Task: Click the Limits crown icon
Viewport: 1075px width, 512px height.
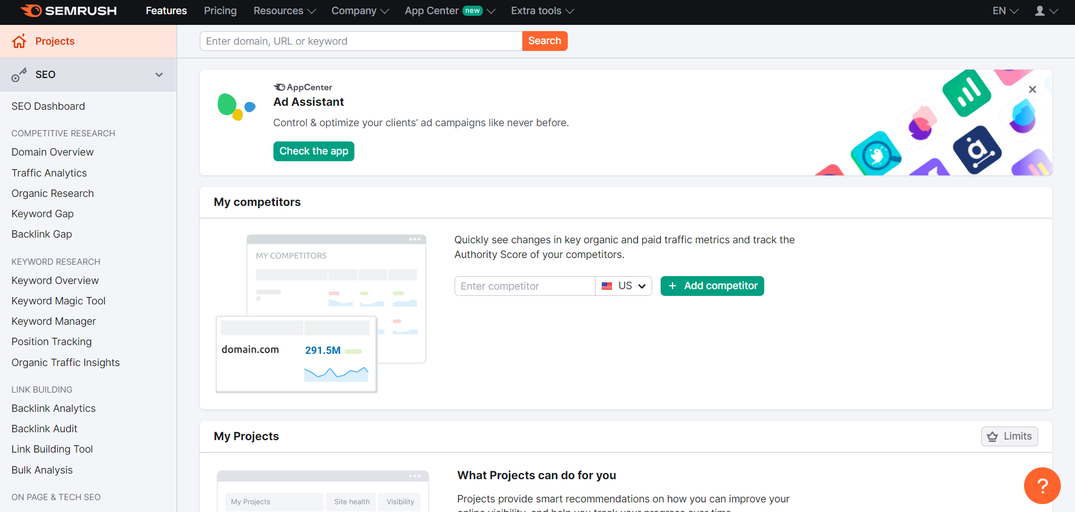Action: pyautogui.click(x=992, y=436)
